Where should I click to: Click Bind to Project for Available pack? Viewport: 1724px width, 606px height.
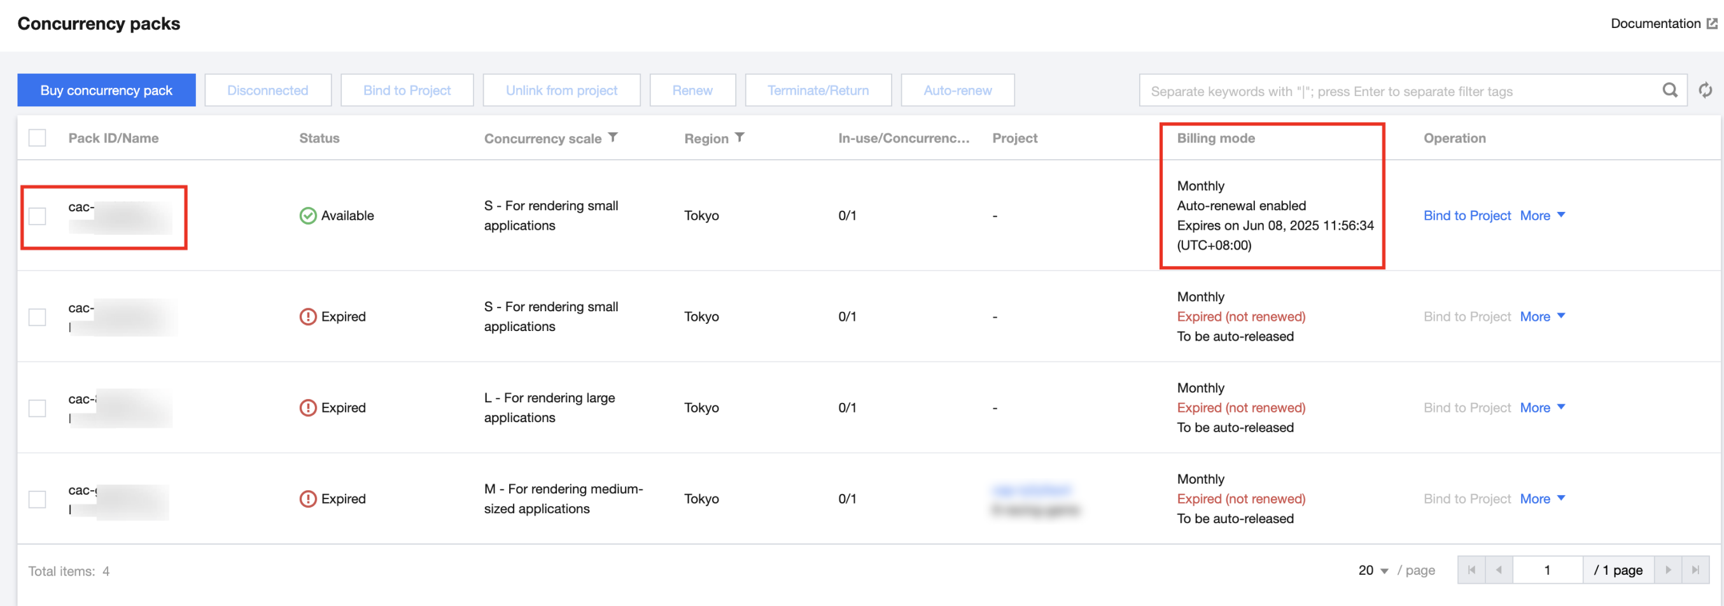point(1466,216)
